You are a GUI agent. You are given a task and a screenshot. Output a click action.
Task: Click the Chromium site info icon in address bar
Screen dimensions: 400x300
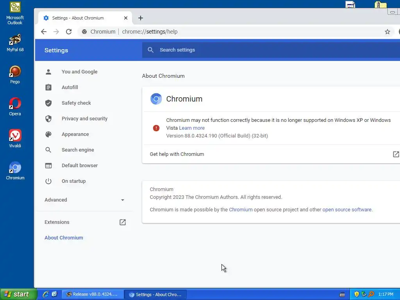click(84, 32)
